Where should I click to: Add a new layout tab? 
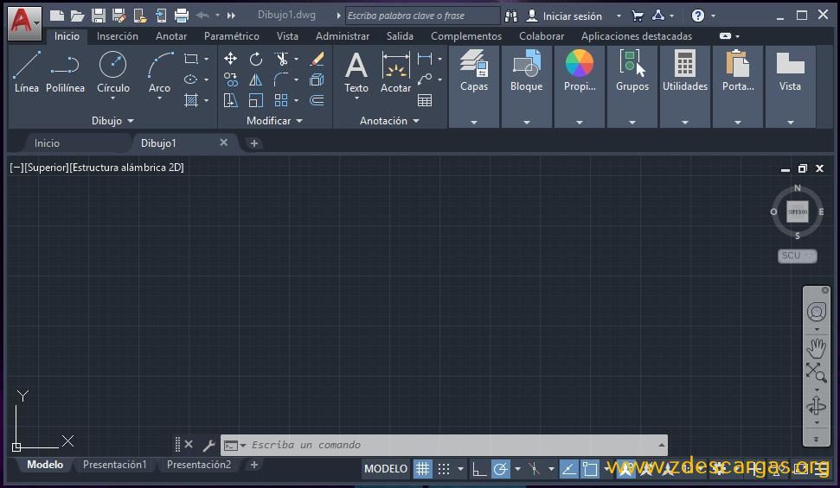254,465
